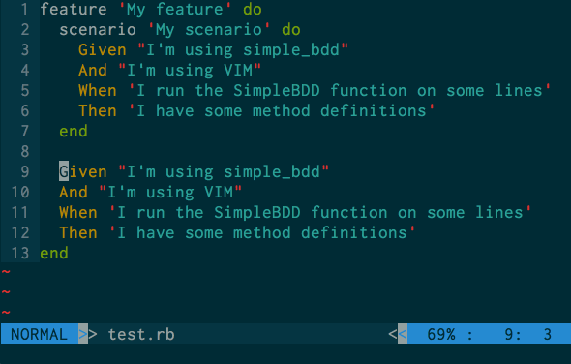This screenshot has width=571, height=364.
Task: Click the cursor line number 9 in status line
Action: pos(509,334)
